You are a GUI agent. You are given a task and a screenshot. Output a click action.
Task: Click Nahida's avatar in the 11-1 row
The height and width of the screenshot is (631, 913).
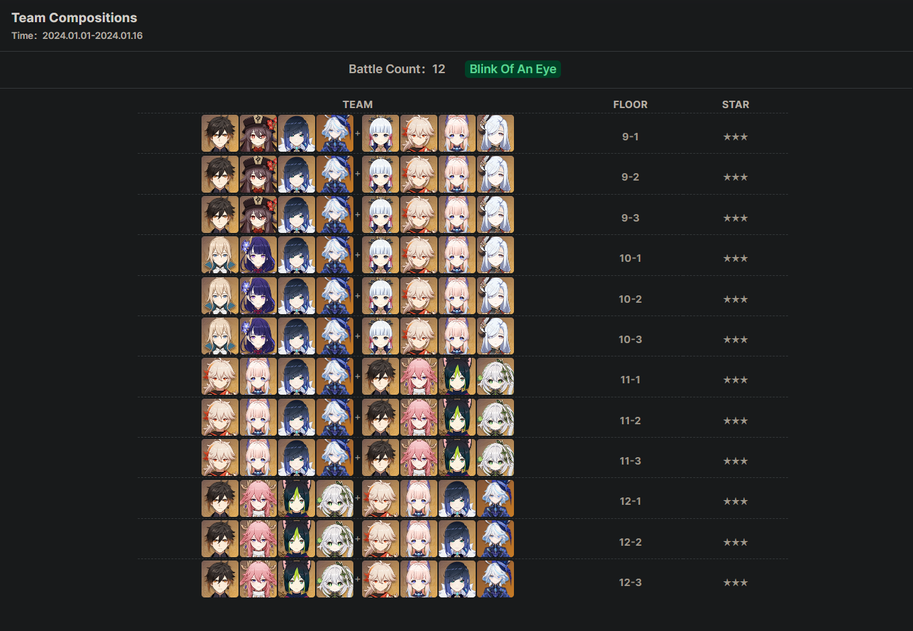[x=495, y=377]
